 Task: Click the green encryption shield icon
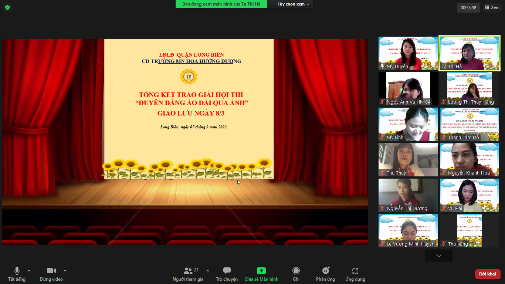tap(7, 7)
